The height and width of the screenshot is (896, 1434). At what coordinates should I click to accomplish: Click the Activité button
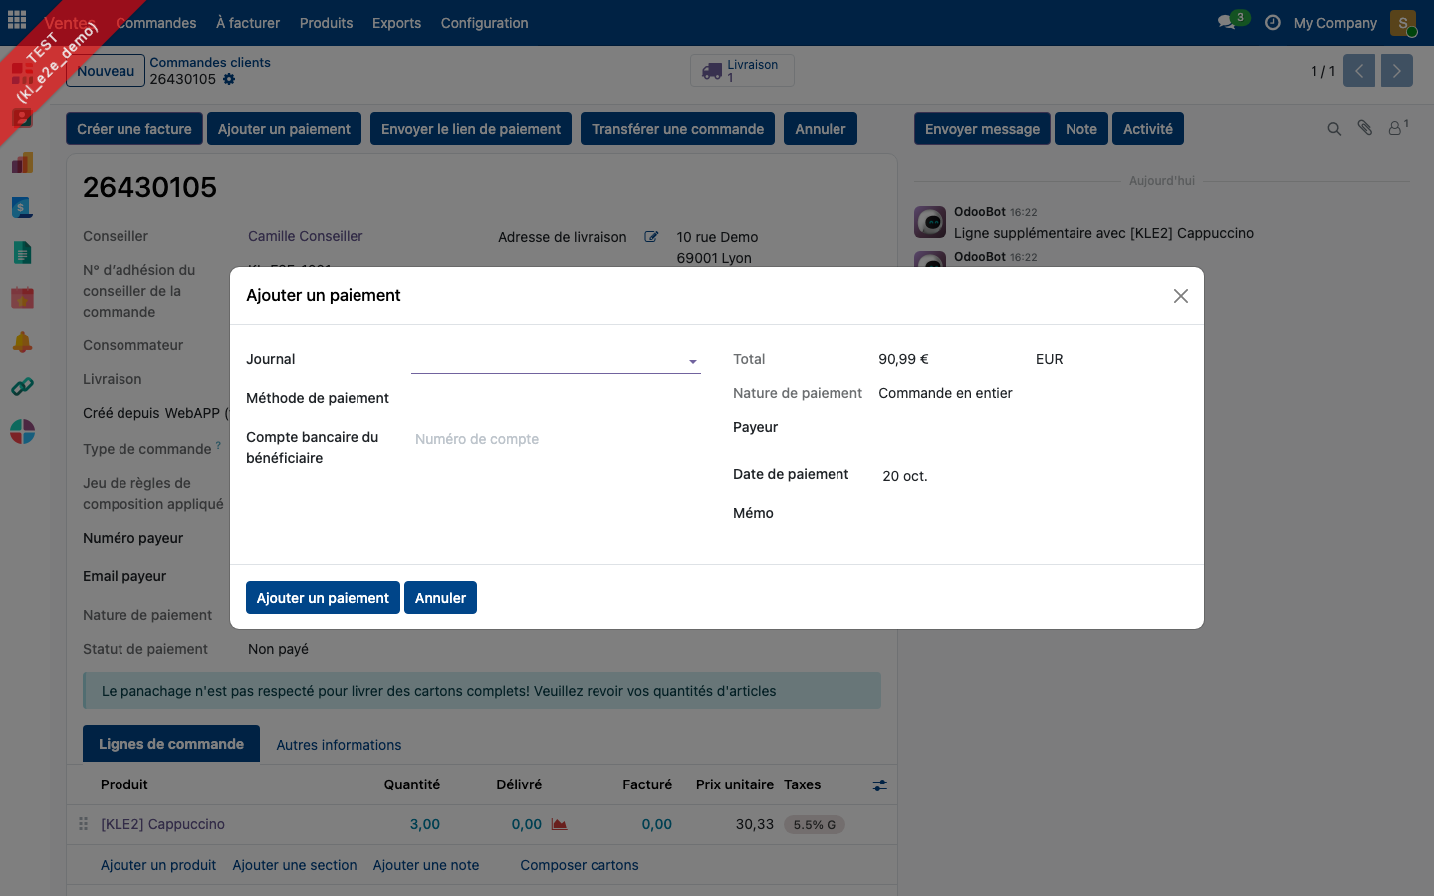(x=1148, y=129)
